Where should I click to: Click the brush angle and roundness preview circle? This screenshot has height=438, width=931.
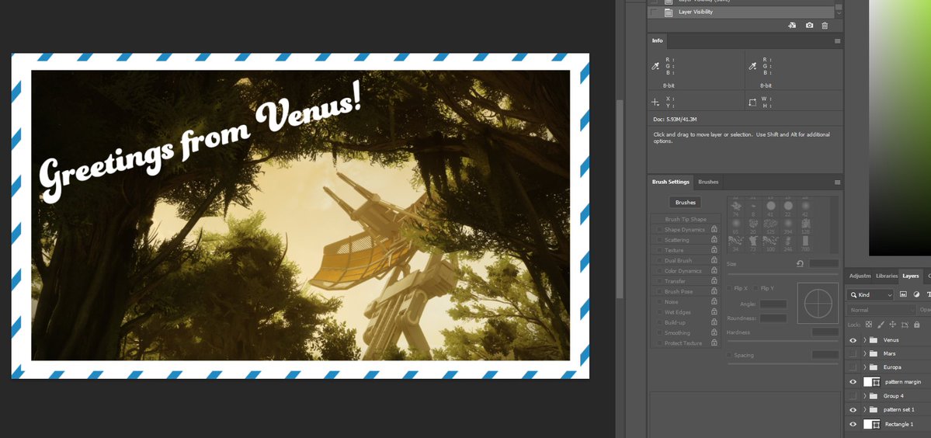pos(818,304)
